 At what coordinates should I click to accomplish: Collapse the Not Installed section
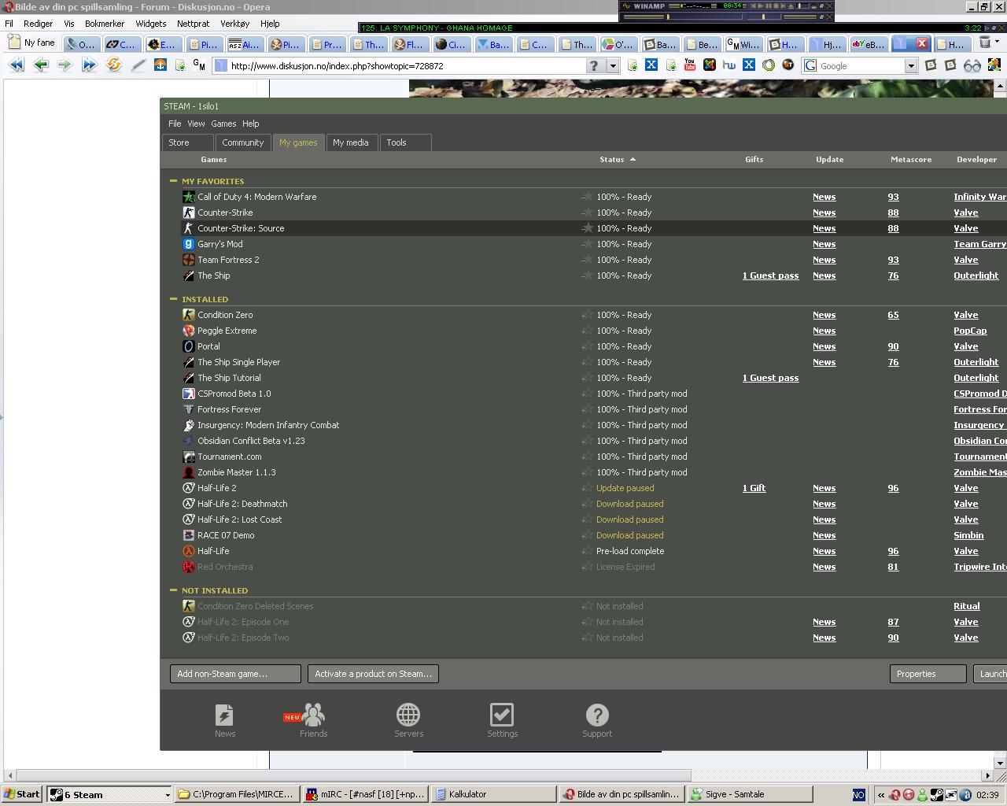coord(174,590)
